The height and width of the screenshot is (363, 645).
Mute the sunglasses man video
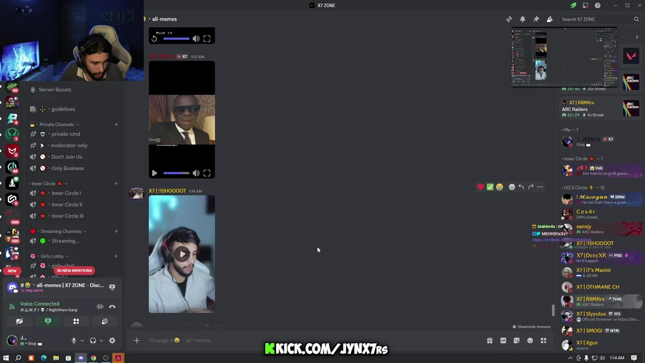[x=196, y=173]
